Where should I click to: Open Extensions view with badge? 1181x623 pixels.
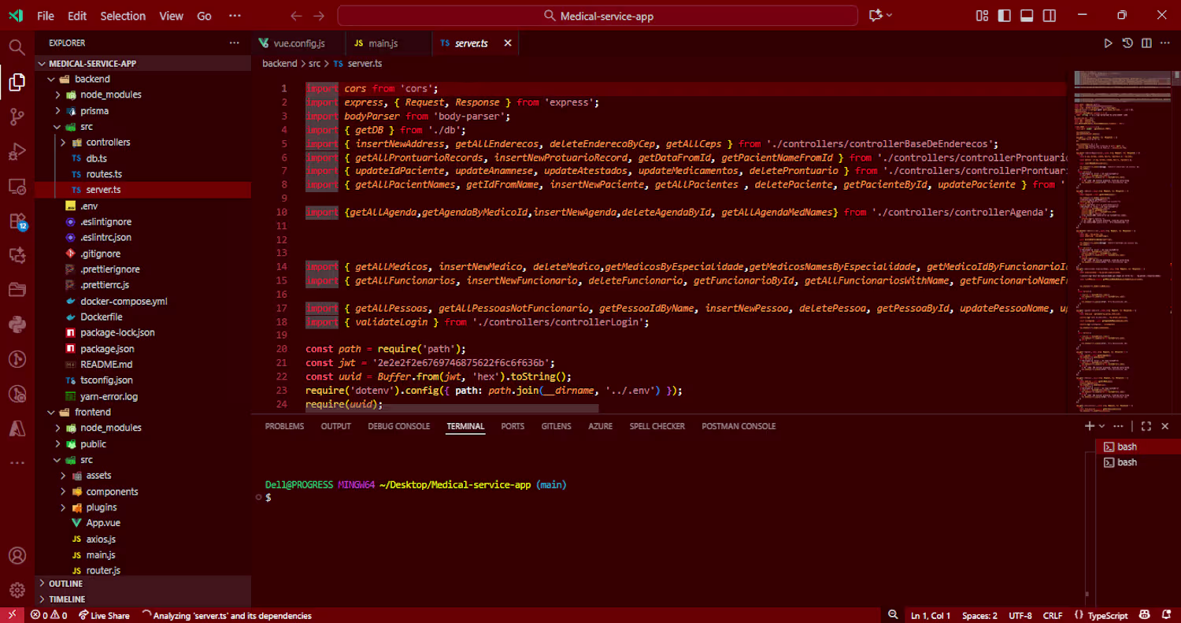click(17, 221)
